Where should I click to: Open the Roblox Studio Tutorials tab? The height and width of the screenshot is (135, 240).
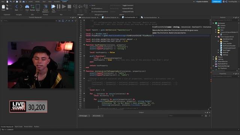click(x=88, y=18)
